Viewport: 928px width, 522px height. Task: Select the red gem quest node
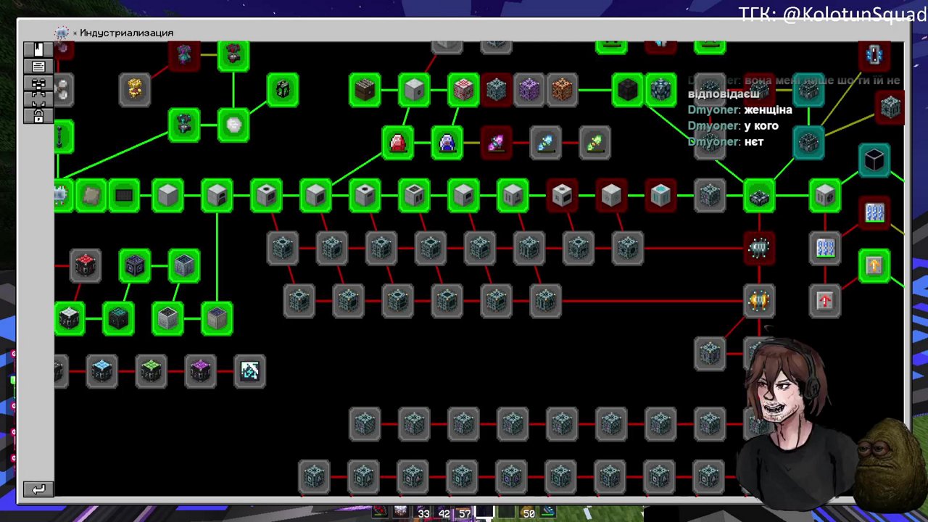pyautogui.click(x=398, y=142)
